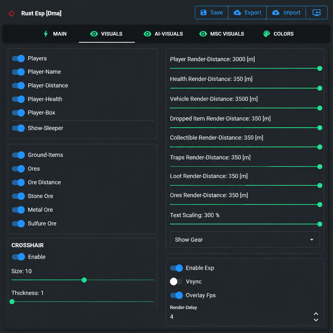Click the Ores Render-Distance slider handle
Screen dimensions: 333x333
[x=320, y=204]
